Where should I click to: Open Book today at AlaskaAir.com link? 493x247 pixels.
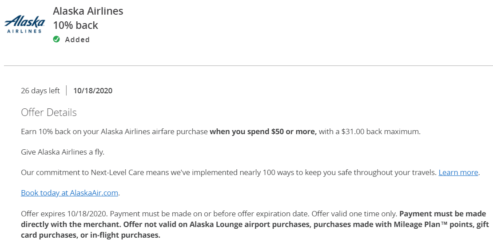[x=69, y=192]
